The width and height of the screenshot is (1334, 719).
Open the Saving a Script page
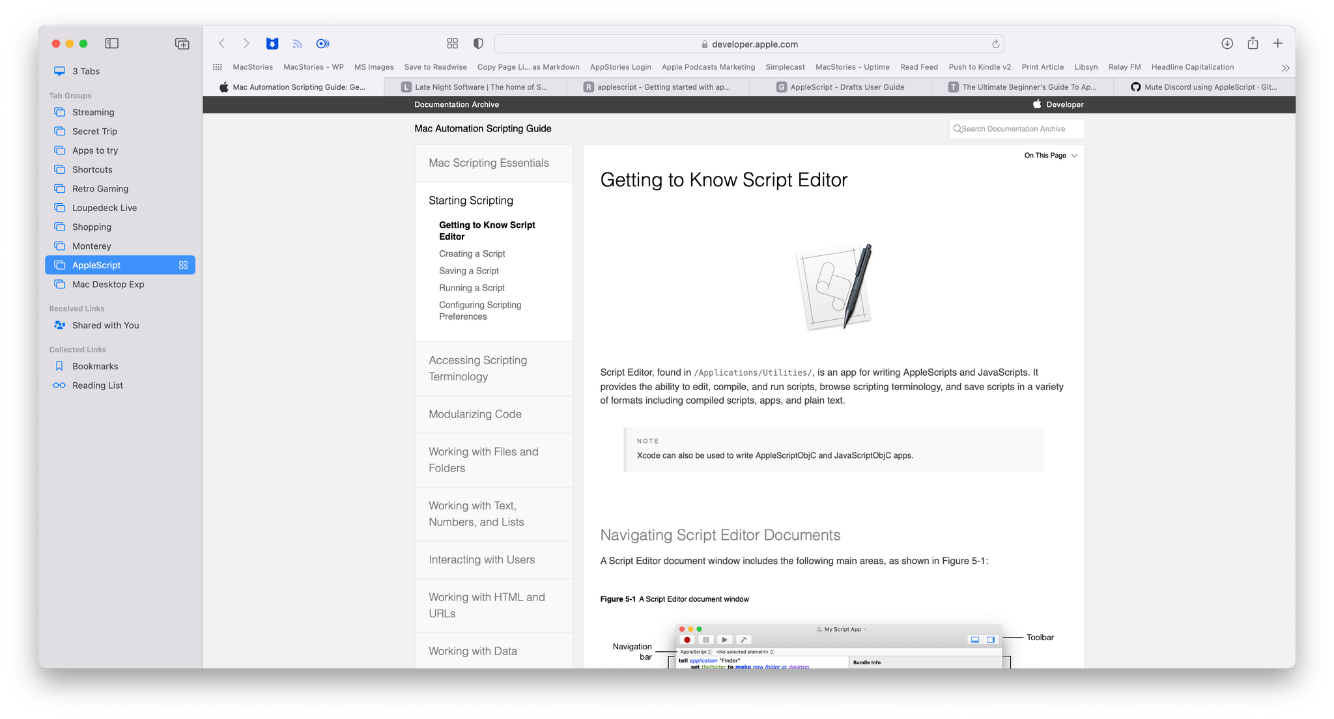coord(469,271)
